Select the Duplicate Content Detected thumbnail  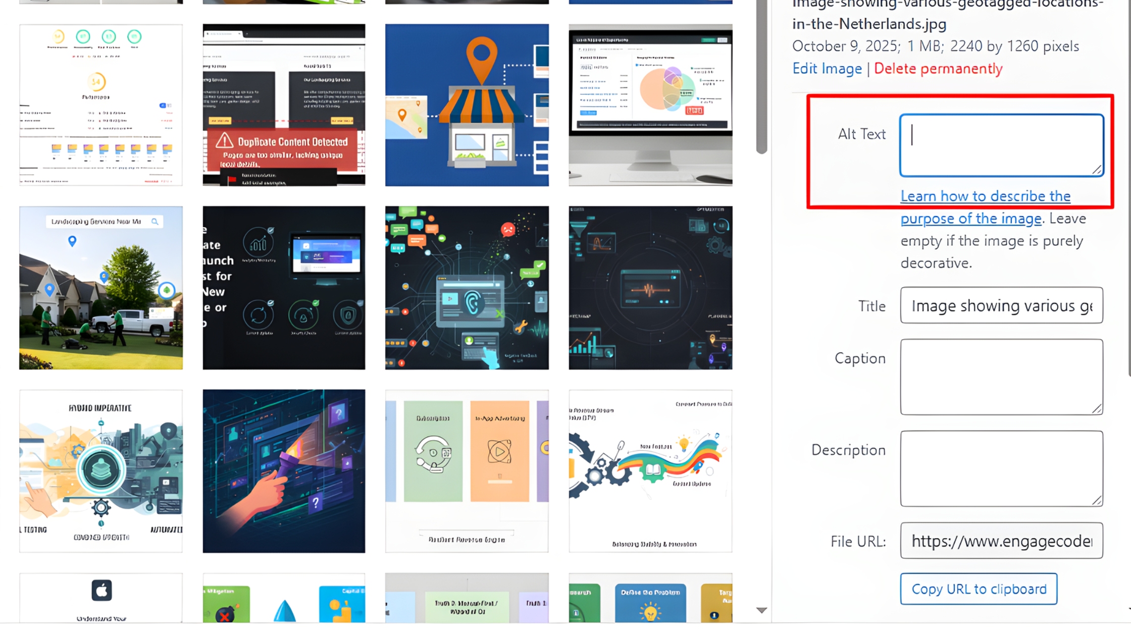coord(284,105)
